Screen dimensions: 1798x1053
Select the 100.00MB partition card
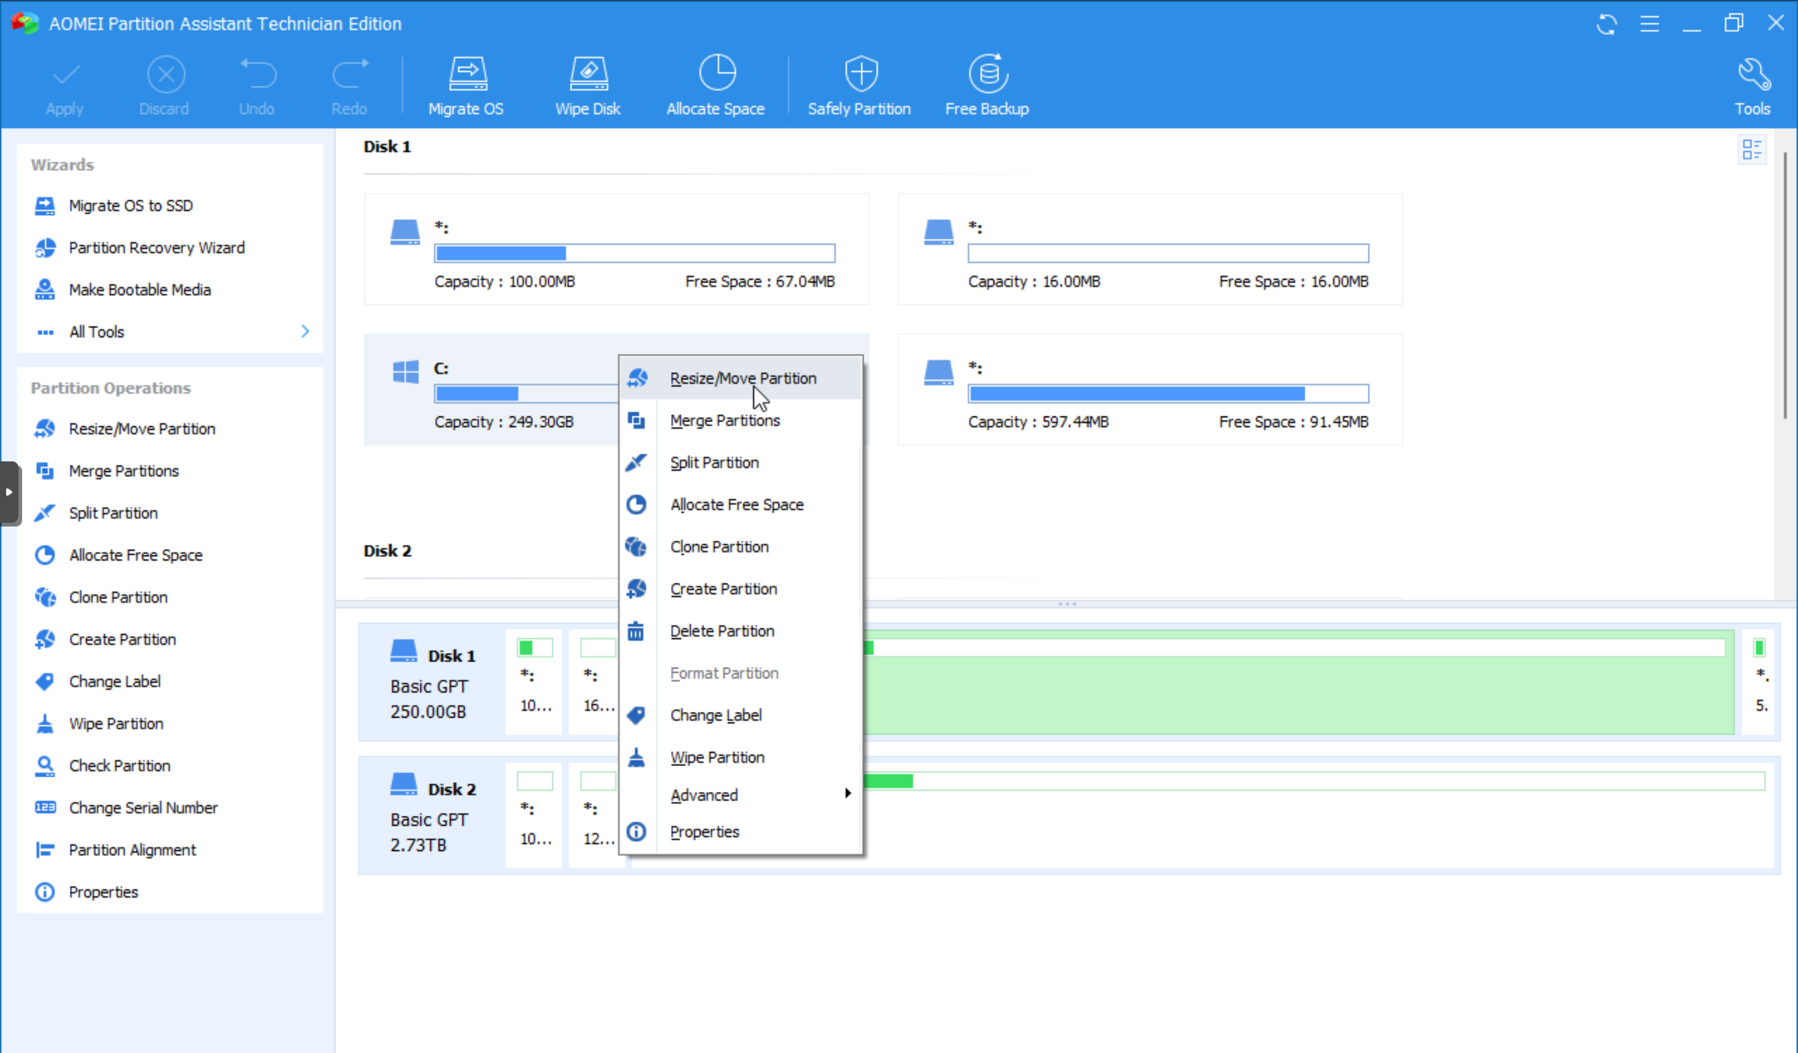coord(616,249)
